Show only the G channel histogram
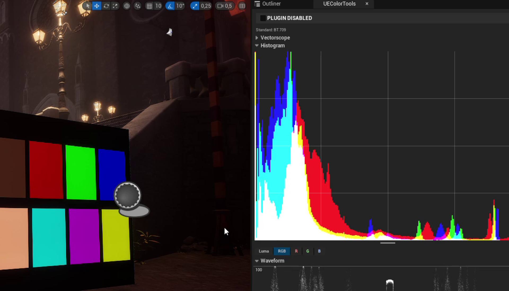 [308, 251]
